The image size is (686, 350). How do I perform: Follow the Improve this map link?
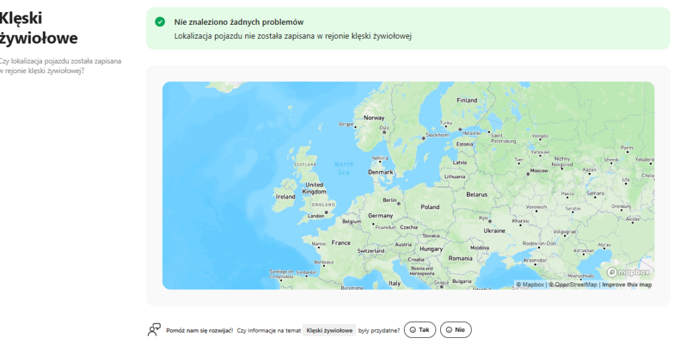pos(626,285)
